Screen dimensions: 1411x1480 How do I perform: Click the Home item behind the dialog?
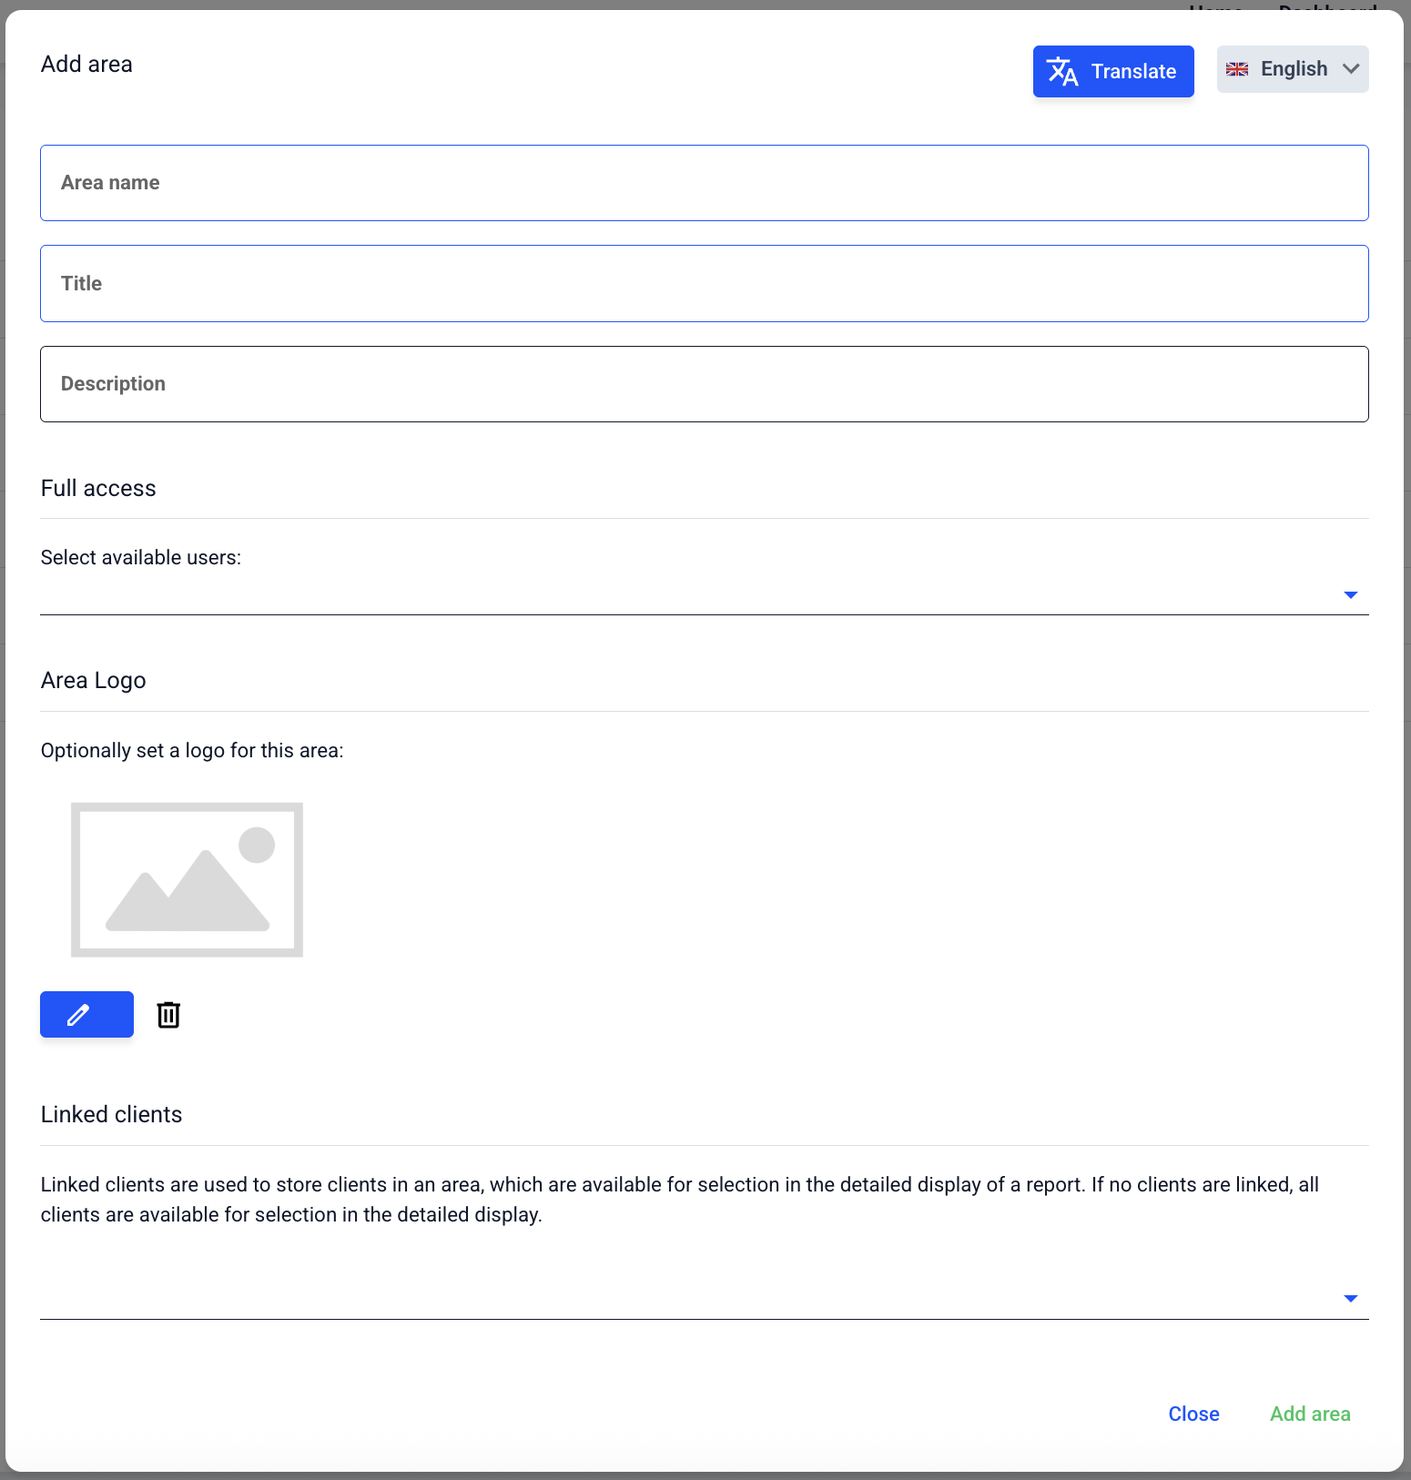click(1215, 6)
